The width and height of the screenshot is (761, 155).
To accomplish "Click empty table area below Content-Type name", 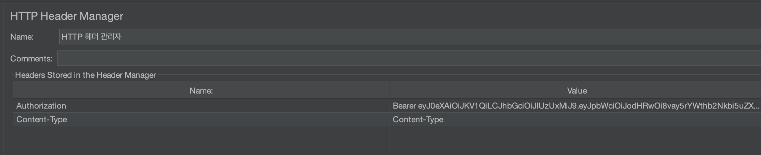I will tap(201, 141).
